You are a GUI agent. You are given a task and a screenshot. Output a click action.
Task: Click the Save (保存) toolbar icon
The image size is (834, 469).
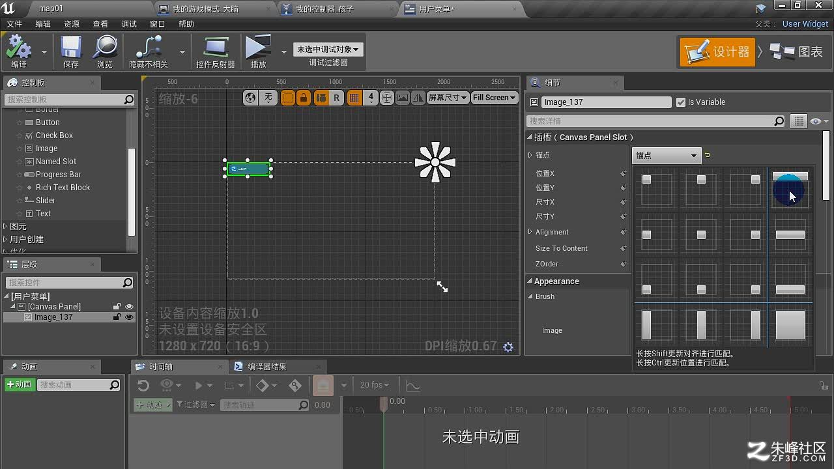71,48
